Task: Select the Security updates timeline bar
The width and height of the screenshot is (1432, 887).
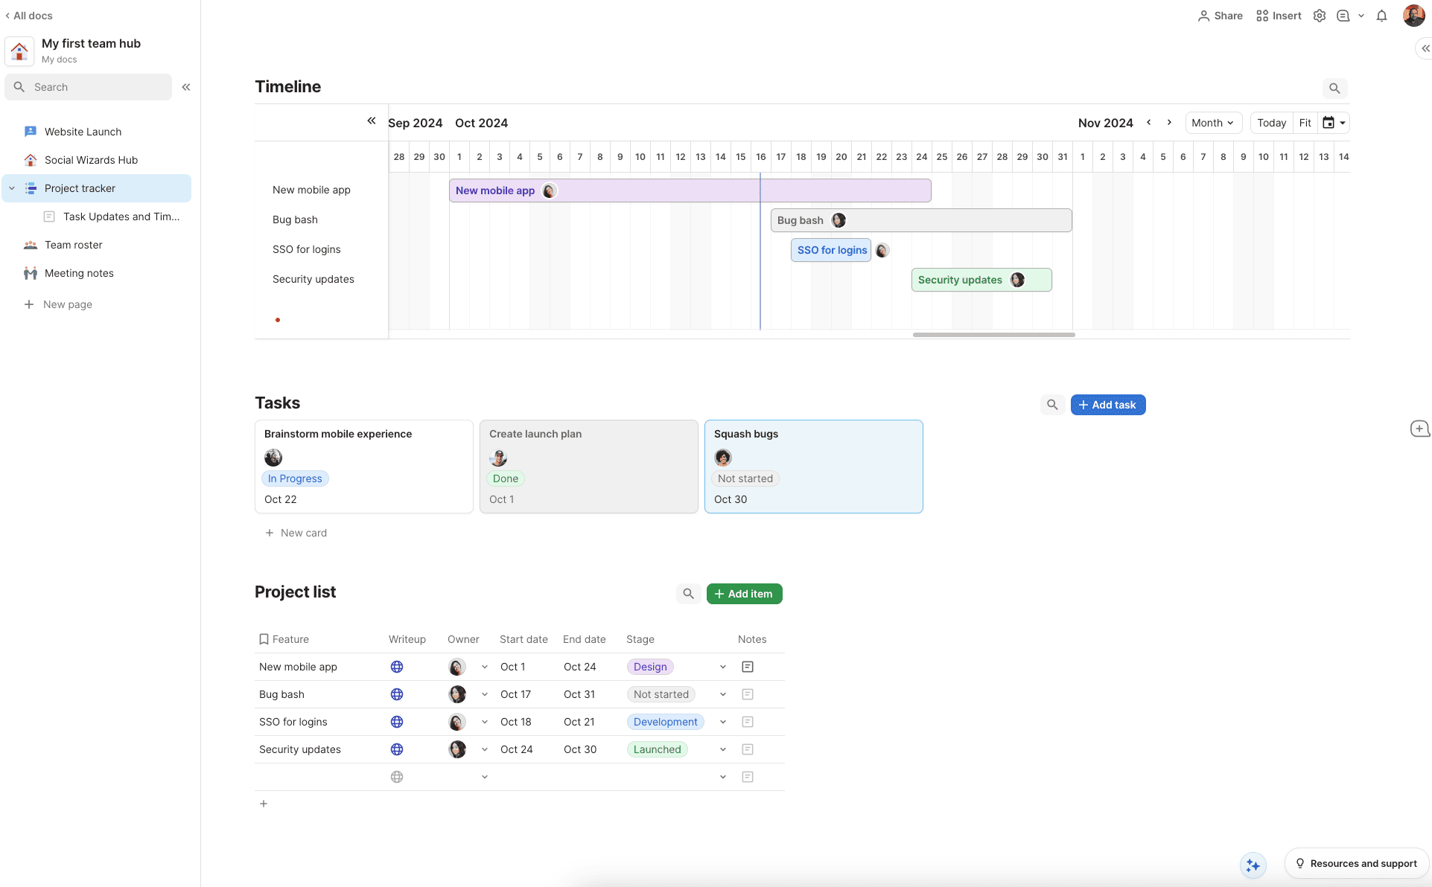Action: point(981,280)
